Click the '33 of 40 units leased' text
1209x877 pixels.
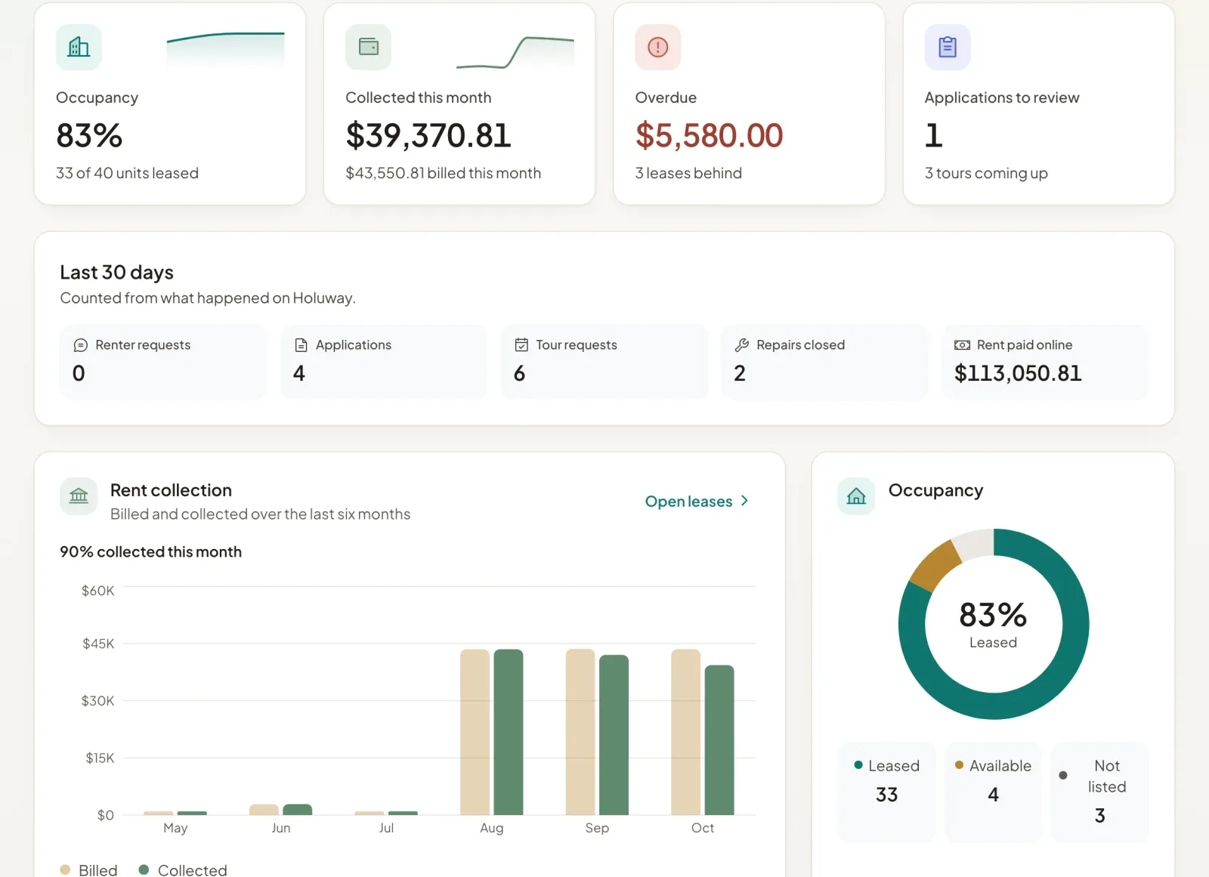(127, 173)
